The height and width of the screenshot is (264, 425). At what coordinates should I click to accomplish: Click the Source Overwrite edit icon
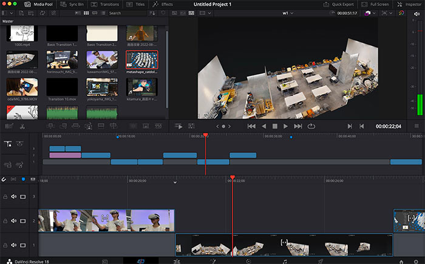(x=114, y=126)
